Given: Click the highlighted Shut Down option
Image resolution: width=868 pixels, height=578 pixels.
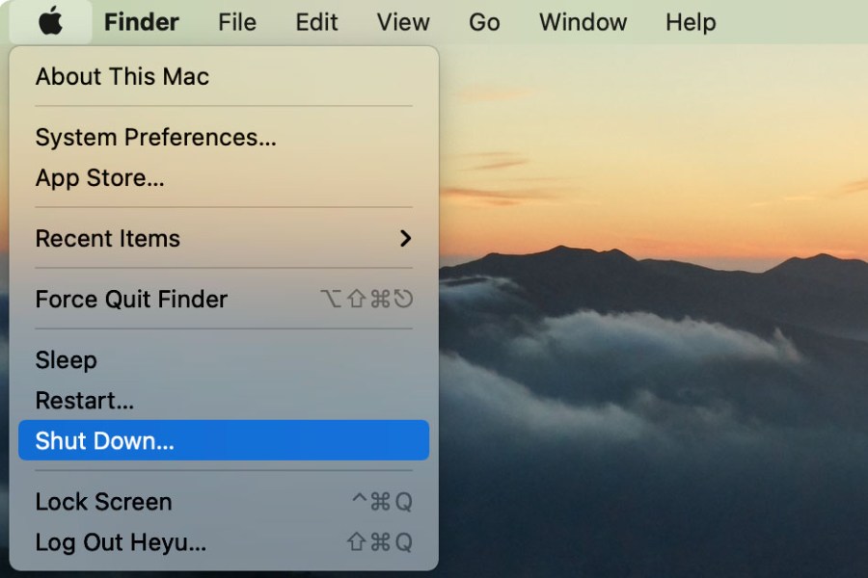Looking at the screenshot, I should point(104,441).
